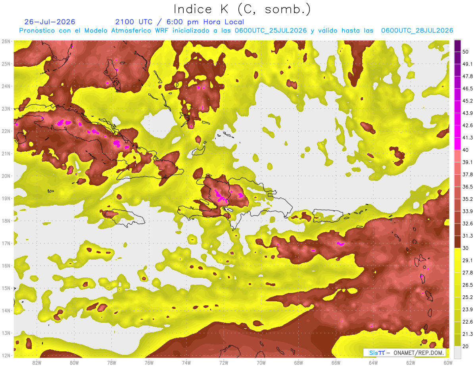Click the colorbar value "37.8"
The height and width of the screenshot is (368, 476).
pos(467,174)
